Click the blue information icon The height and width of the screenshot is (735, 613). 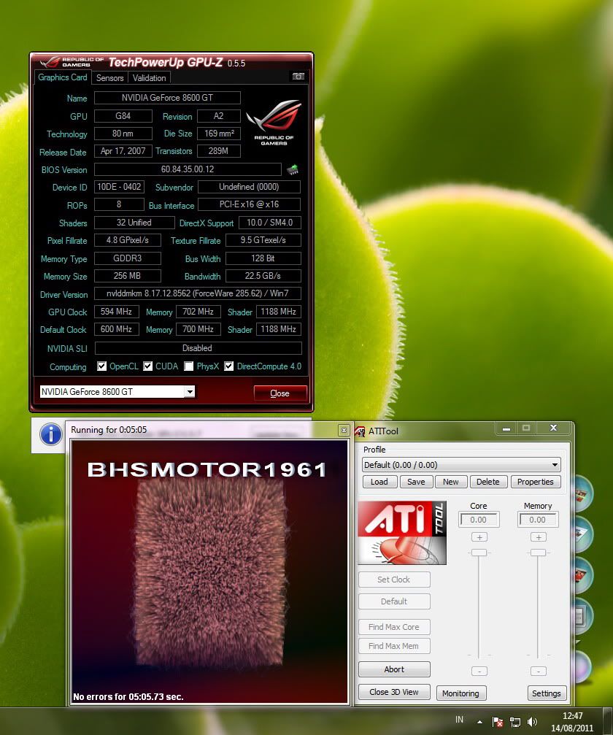[x=50, y=434]
